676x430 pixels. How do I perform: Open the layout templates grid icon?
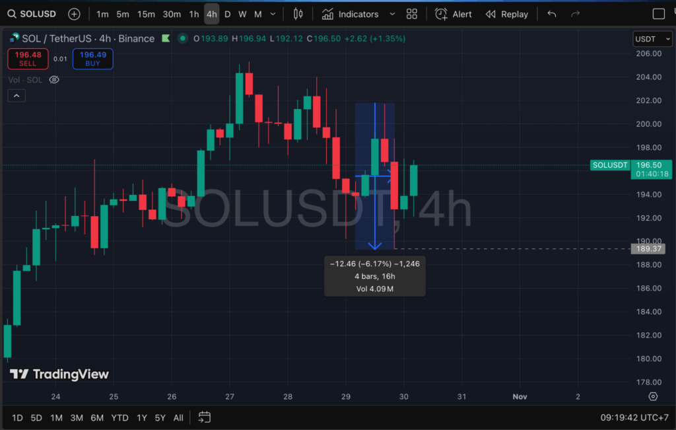coord(412,14)
